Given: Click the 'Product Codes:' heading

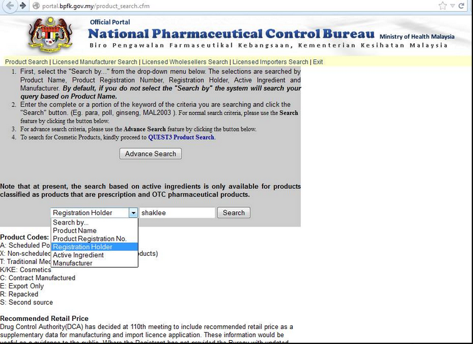Looking at the screenshot, I should pyautogui.click(x=24, y=237).
